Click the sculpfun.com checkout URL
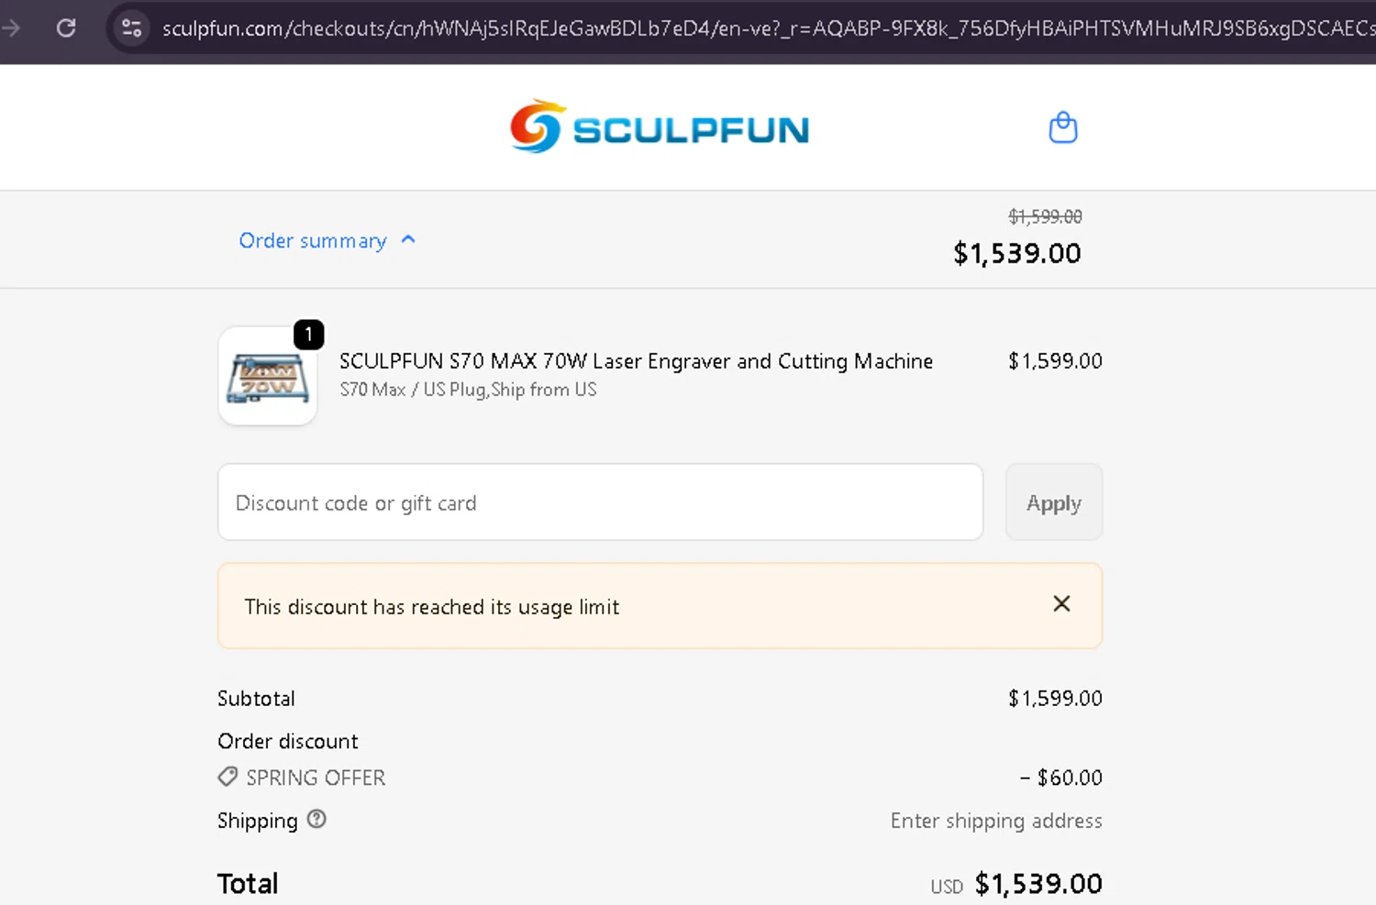Image resolution: width=1376 pixels, height=905 pixels. point(768,28)
